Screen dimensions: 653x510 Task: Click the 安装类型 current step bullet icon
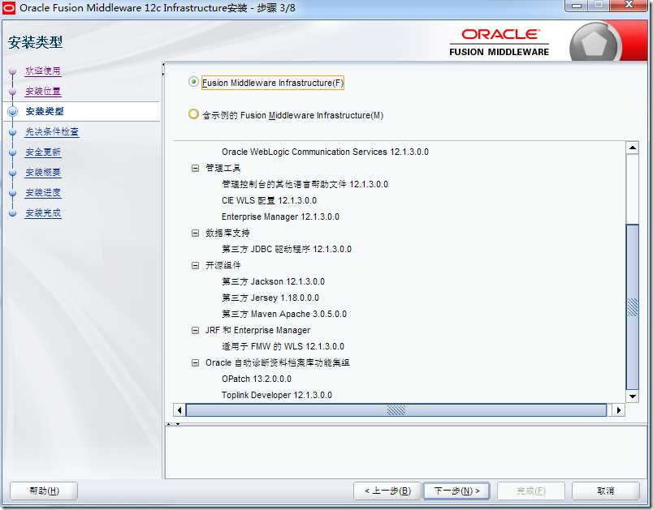point(12,111)
